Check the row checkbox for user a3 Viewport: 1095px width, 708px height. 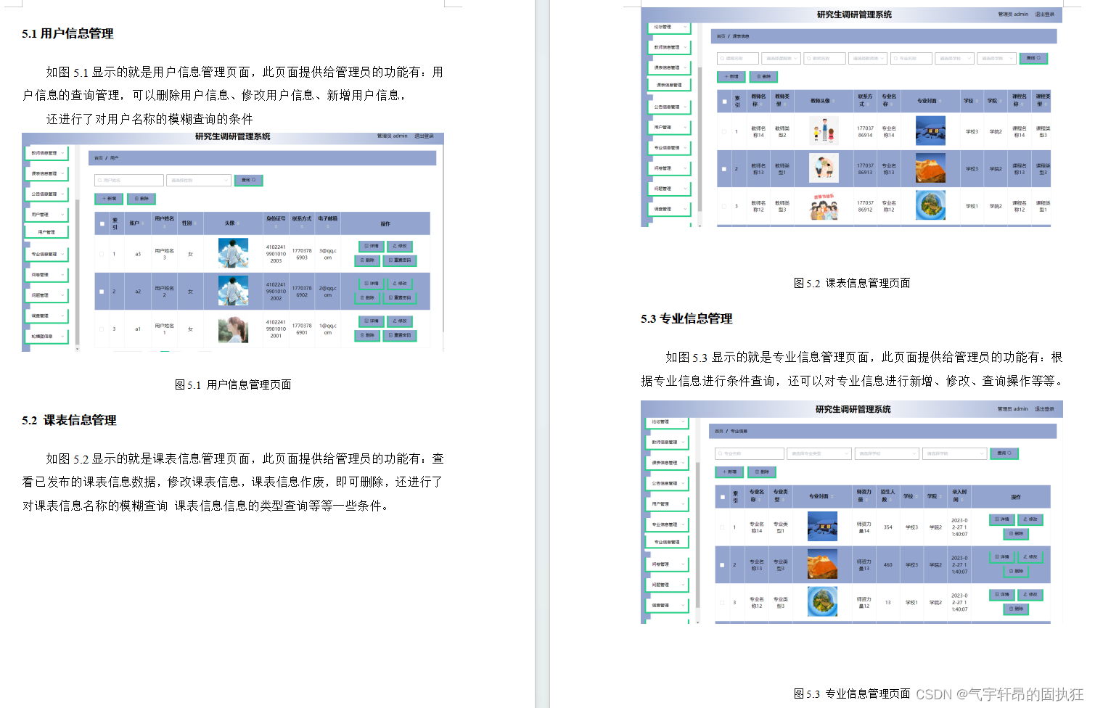[x=102, y=254]
